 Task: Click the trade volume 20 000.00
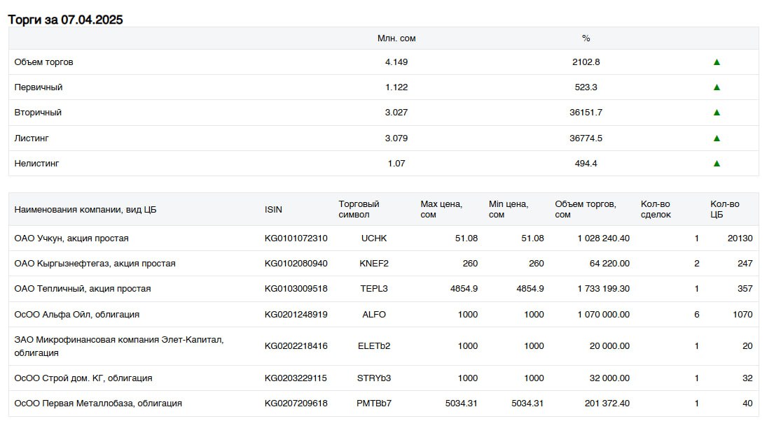pyautogui.click(x=609, y=346)
